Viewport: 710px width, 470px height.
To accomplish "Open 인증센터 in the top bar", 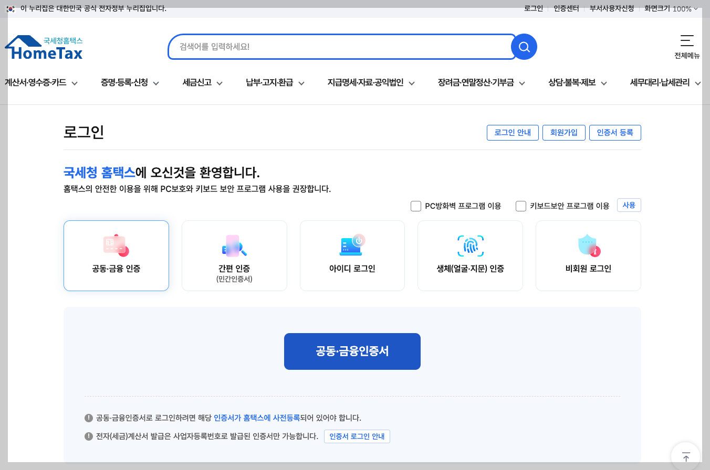I will (x=566, y=8).
